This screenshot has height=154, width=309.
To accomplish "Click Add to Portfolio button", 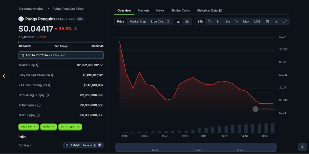I will click(x=61, y=55).
